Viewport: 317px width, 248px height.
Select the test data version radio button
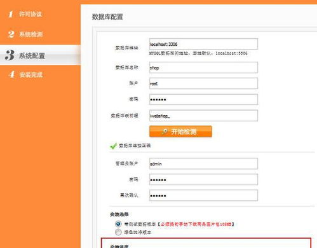point(118,224)
